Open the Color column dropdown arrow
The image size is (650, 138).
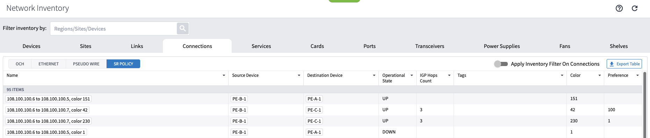pyautogui.click(x=599, y=75)
